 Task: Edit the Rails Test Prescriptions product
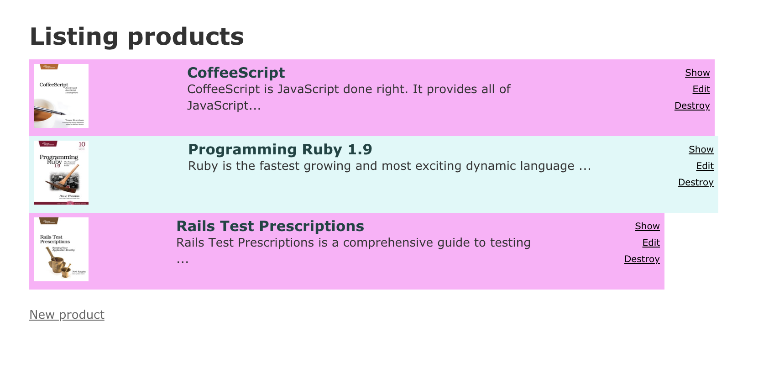pos(651,243)
